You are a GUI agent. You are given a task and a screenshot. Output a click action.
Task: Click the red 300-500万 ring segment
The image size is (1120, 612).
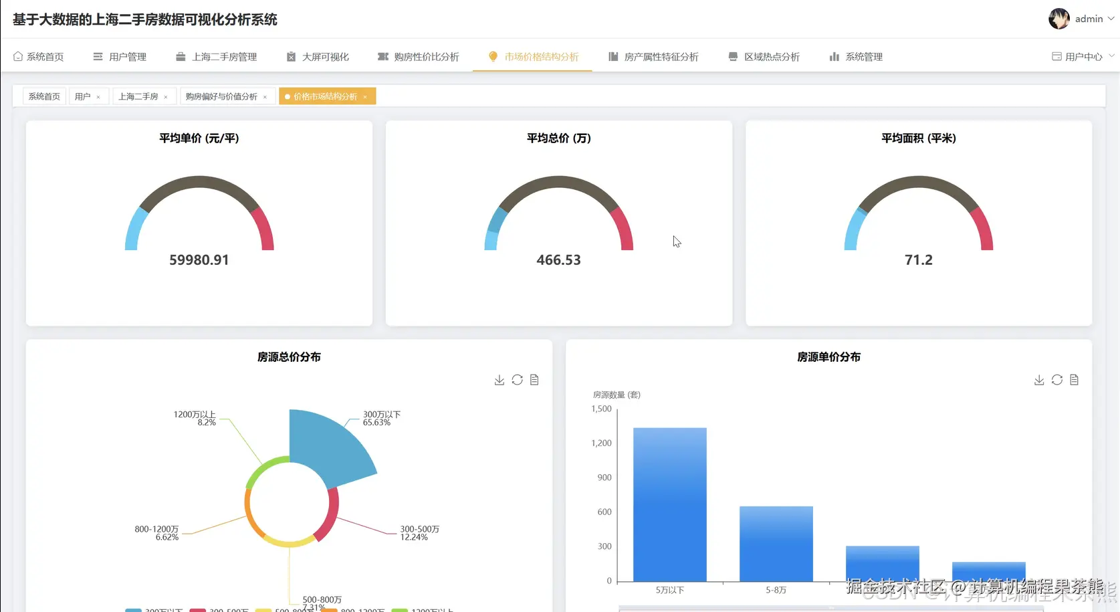(330, 515)
